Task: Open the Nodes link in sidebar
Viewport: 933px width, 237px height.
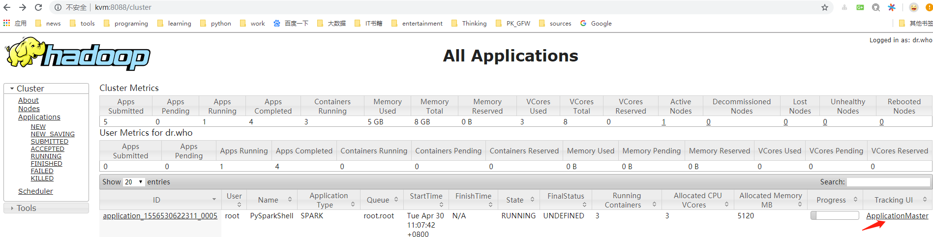Action: tap(29, 109)
